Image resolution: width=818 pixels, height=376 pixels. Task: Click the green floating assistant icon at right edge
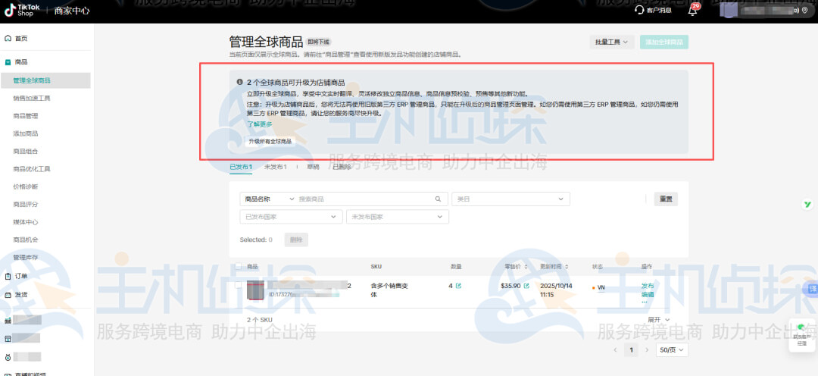(x=807, y=205)
